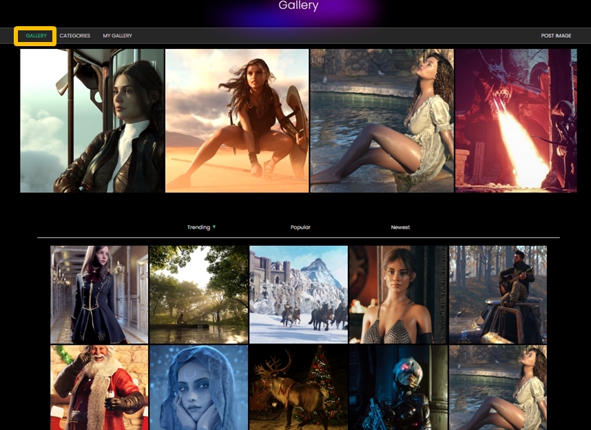Open reindeer beside Christmas tree thumbnail
Screen dimensions: 591x430
click(x=298, y=387)
